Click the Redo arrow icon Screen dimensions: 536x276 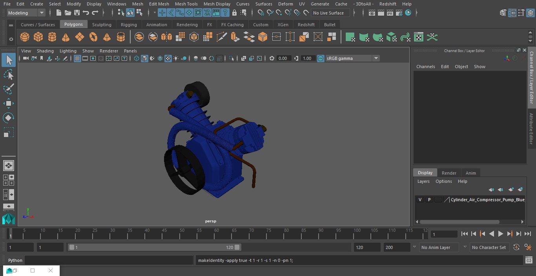pos(95,13)
